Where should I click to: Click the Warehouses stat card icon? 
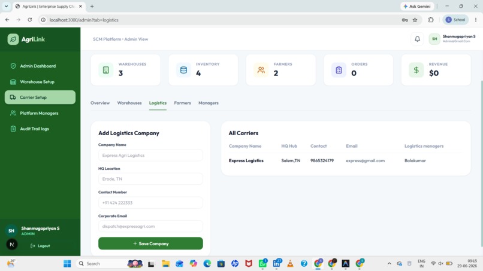pyautogui.click(x=106, y=70)
